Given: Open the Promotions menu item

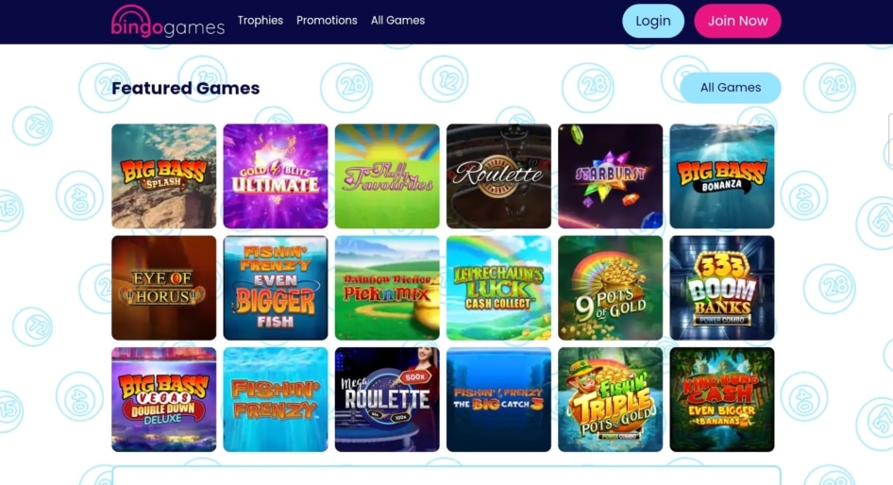Looking at the screenshot, I should 327,21.
